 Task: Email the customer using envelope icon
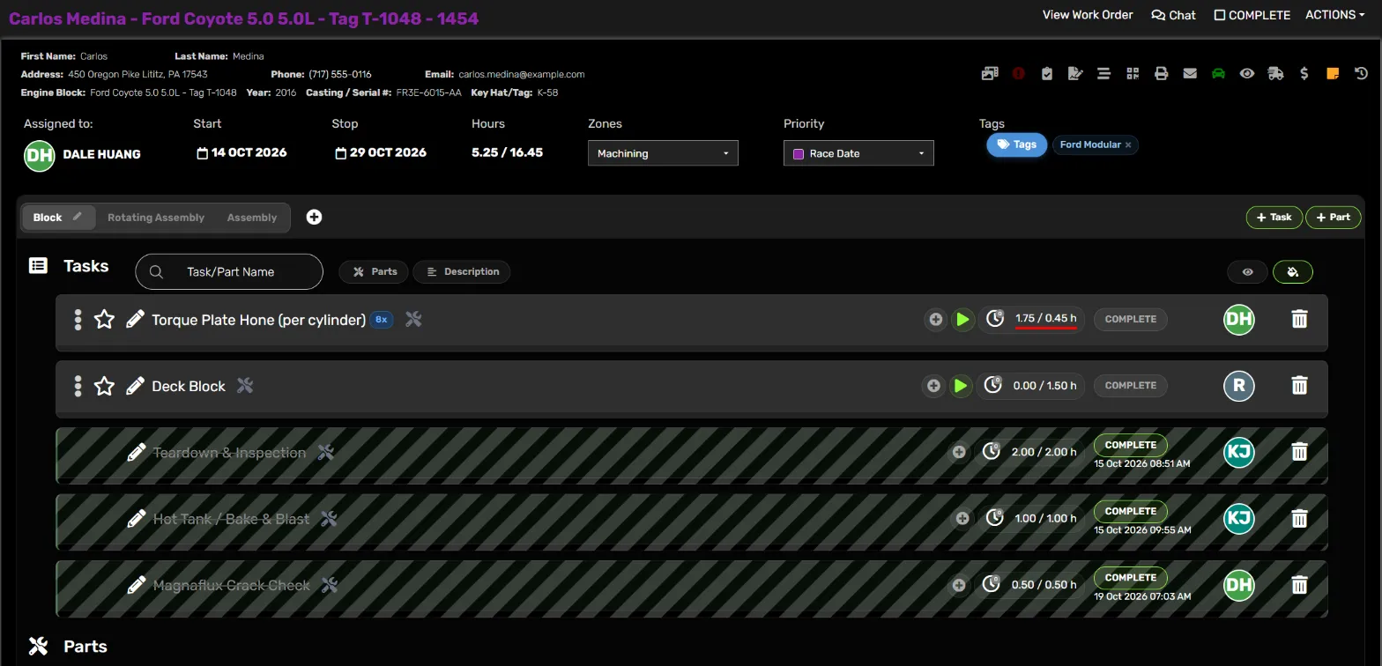point(1190,74)
